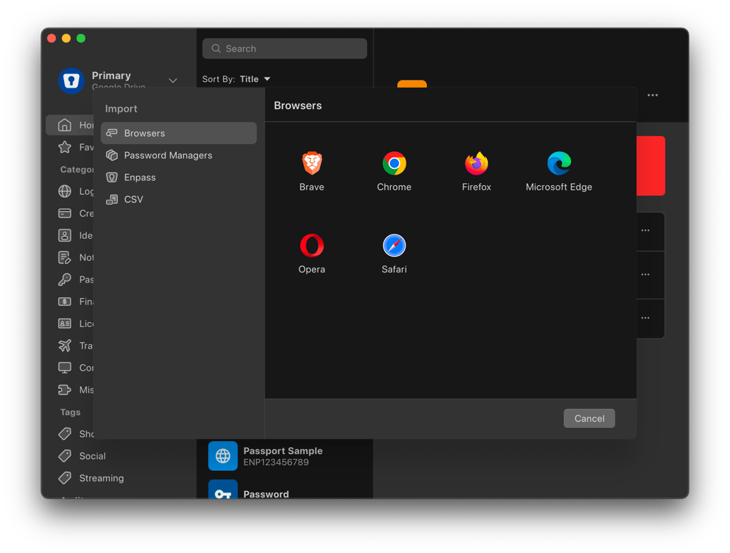
Task: Open more options on first detail row
Action: (645, 230)
